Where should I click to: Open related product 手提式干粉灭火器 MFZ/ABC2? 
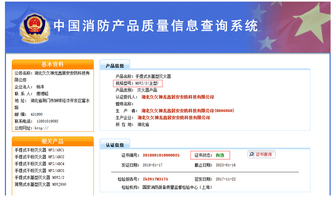(39, 157)
